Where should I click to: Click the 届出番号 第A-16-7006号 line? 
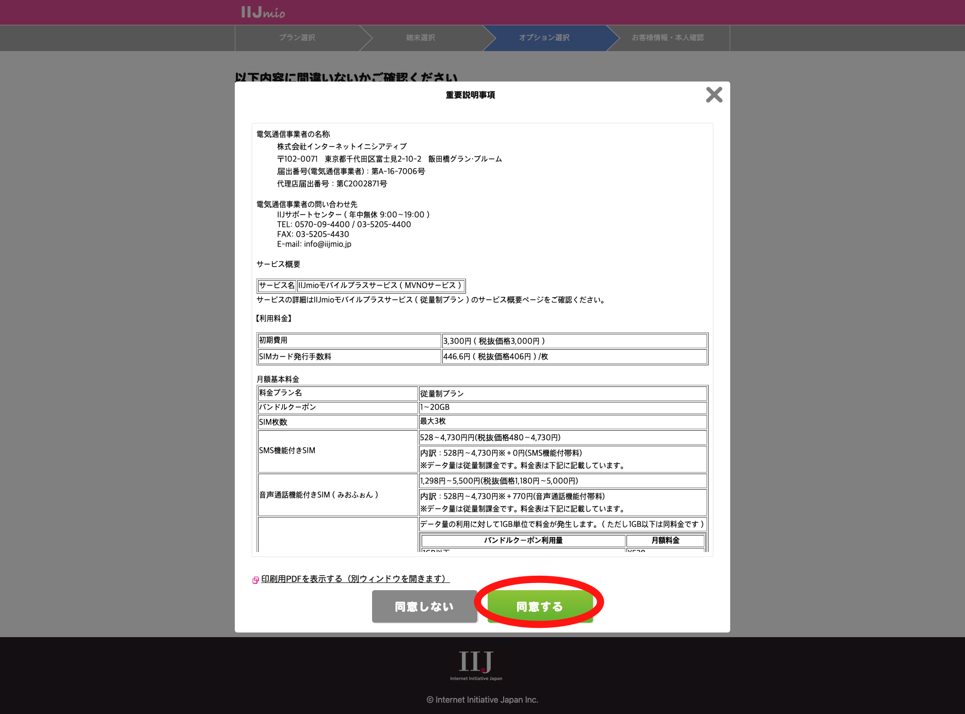coord(351,171)
